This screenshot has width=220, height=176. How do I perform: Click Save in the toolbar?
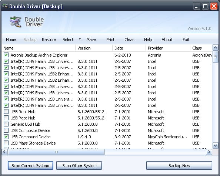[91, 40]
